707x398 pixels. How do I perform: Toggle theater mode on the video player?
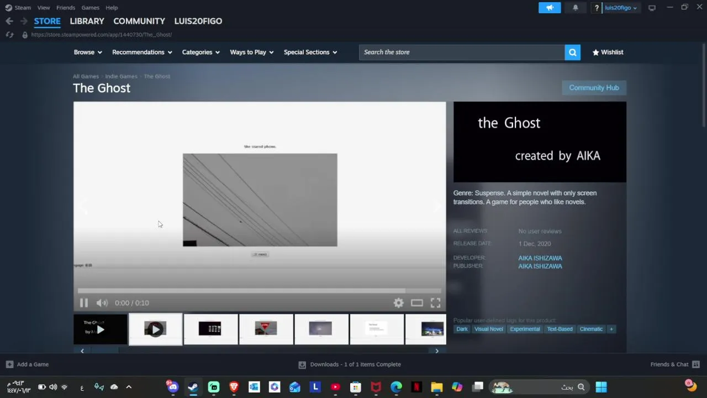pos(417,303)
